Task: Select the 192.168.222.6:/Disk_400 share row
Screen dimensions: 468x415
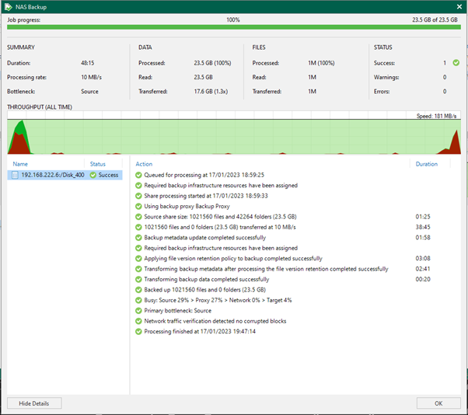Action: coord(65,175)
